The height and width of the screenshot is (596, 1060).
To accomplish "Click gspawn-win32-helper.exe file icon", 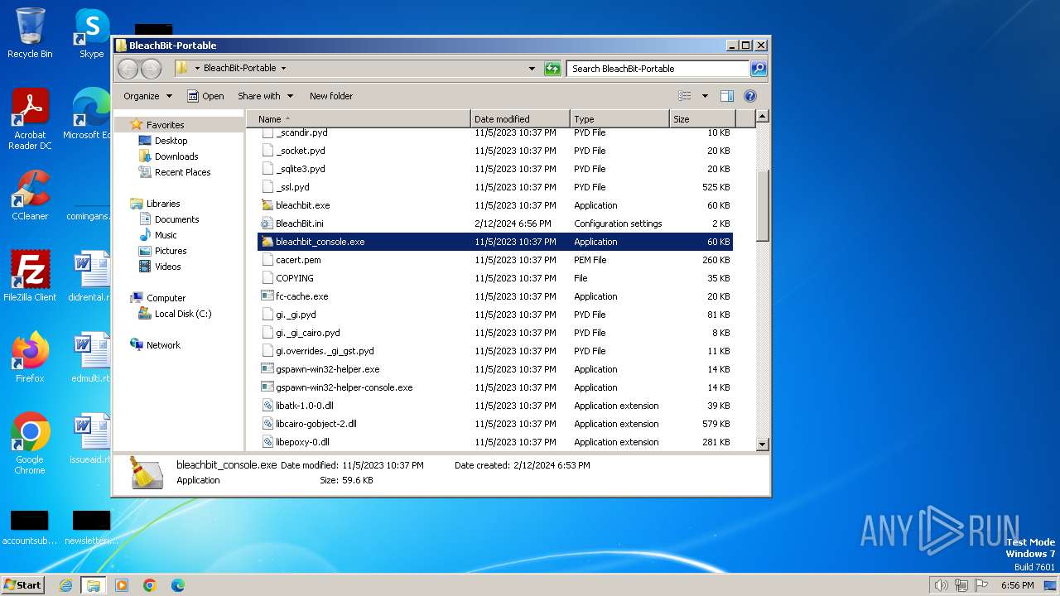I will (267, 369).
